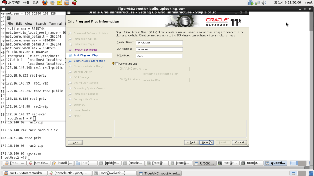Click the network status icon in top panel
Image resolution: width=314 pixels, height=176 pixels.
tap(257, 2)
